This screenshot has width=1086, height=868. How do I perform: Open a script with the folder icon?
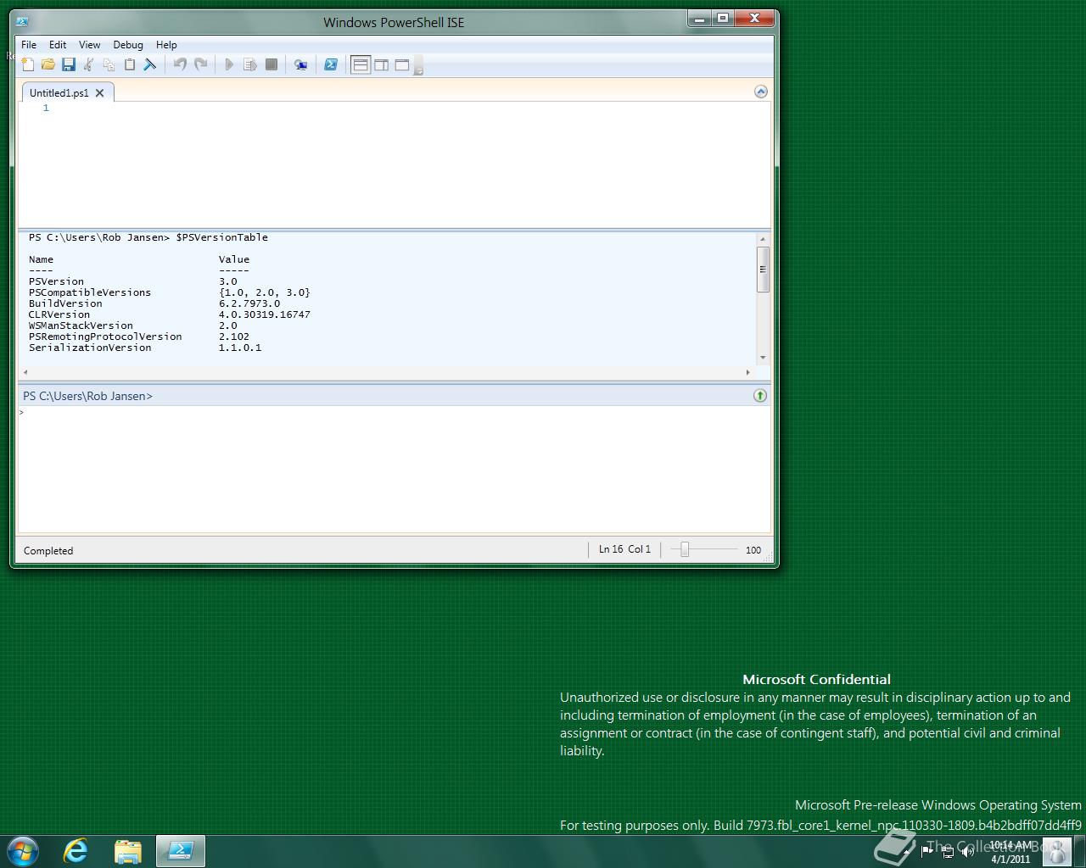(48, 64)
